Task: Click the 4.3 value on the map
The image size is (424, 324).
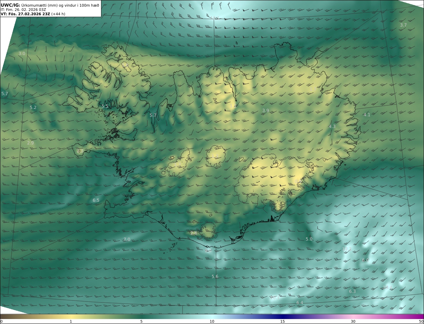Action: pos(332,127)
